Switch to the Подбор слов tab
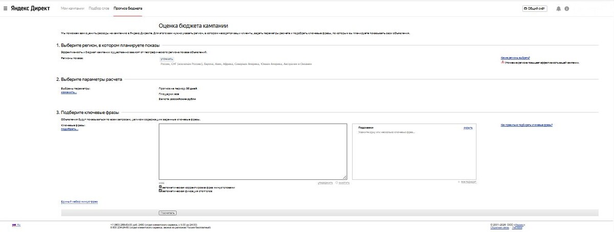Screen dimensions: 614x232 (x=99, y=9)
